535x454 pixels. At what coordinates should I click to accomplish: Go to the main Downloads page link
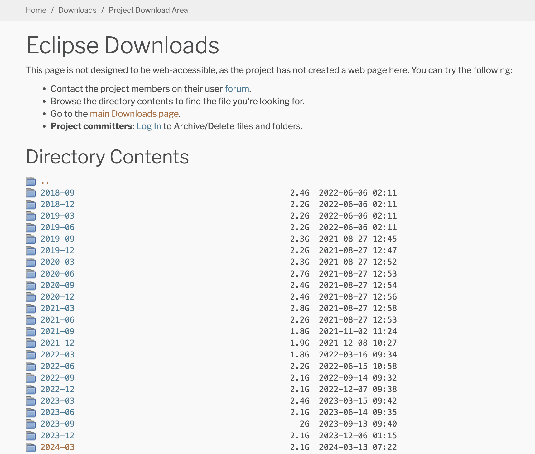(134, 114)
